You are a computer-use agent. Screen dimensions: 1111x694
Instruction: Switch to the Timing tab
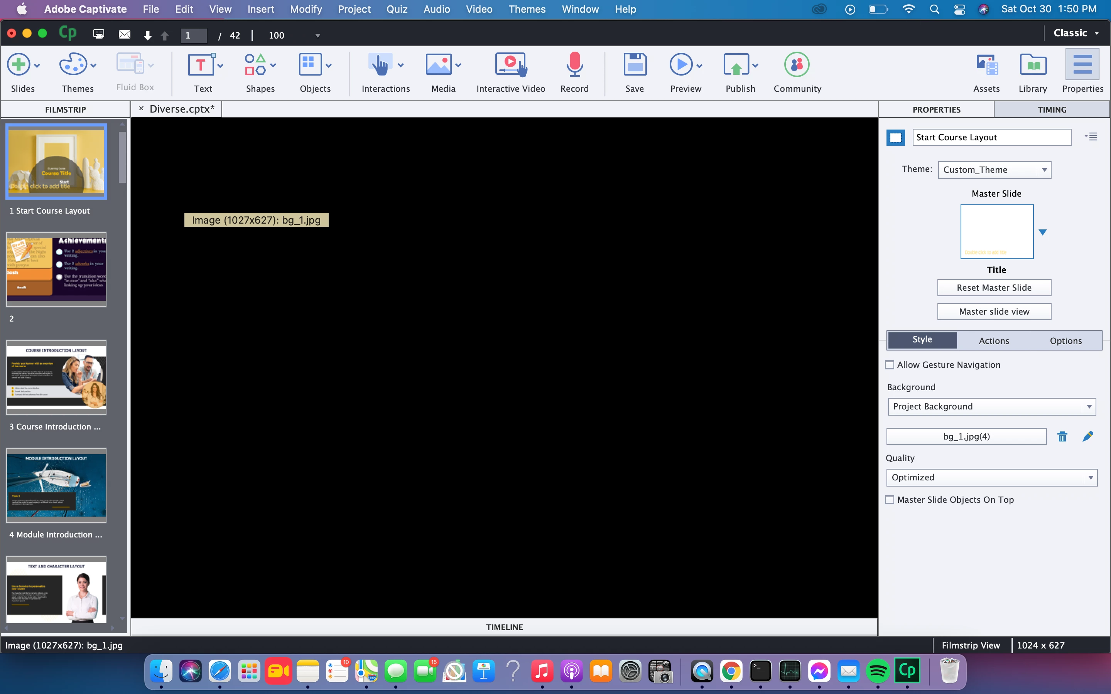click(1051, 110)
